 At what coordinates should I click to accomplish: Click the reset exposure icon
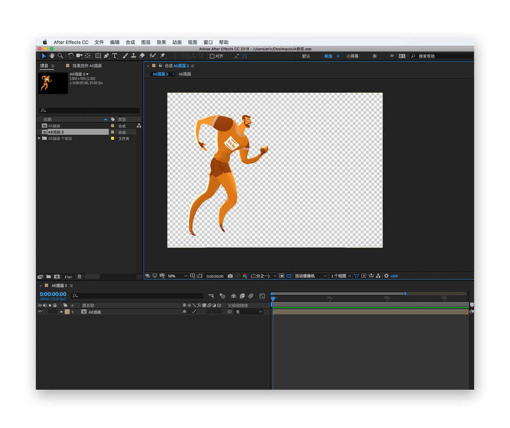386,276
